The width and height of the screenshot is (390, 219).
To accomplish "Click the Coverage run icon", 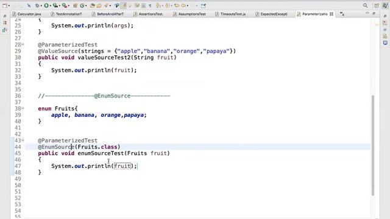I will (55, 5).
